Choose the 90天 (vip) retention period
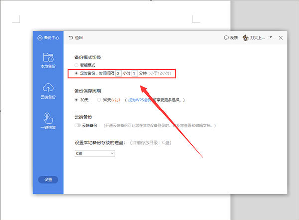 tap(100, 100)
